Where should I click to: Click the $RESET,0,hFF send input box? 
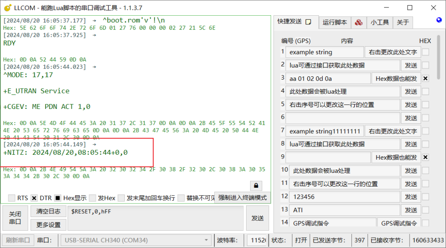click(156, 218)
